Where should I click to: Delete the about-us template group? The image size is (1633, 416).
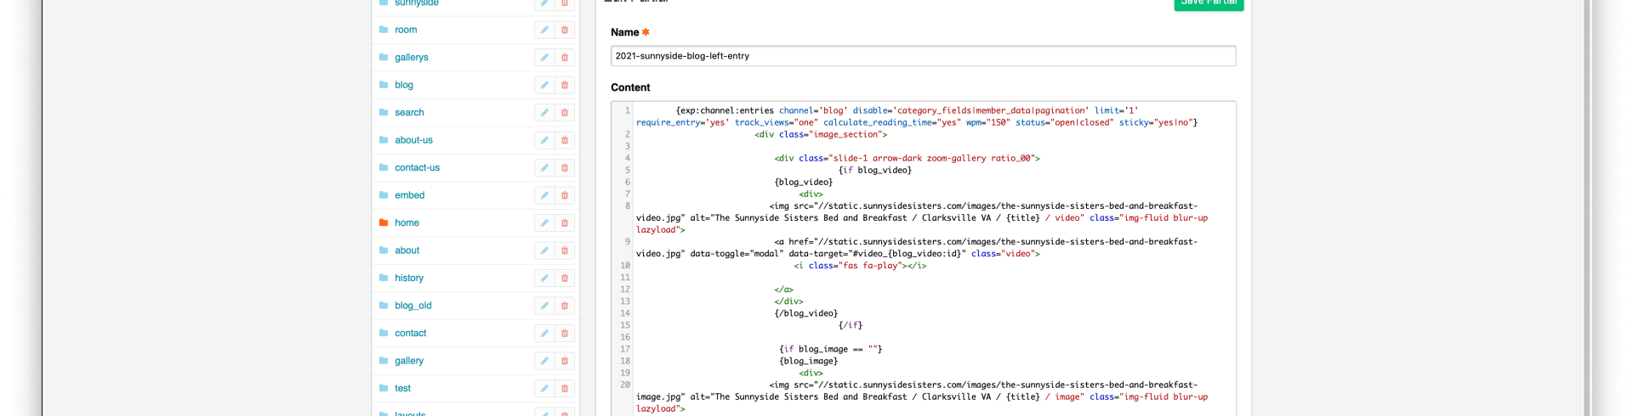click(565, 140)
